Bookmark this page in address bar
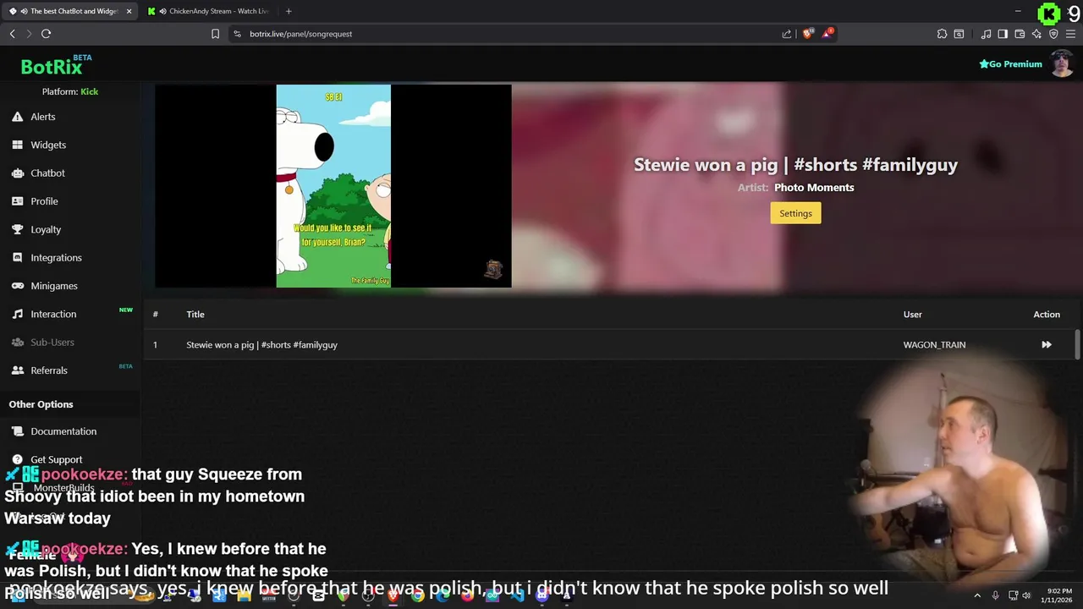This screenshot has width=1083, height=609. click(x=215, y=34)
